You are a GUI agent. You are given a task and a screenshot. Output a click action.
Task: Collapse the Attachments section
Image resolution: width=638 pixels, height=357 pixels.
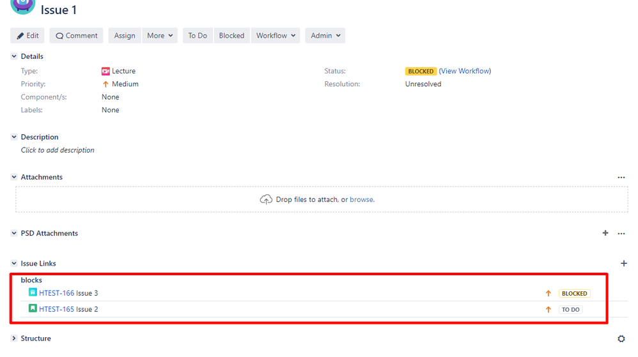[14, 177]
